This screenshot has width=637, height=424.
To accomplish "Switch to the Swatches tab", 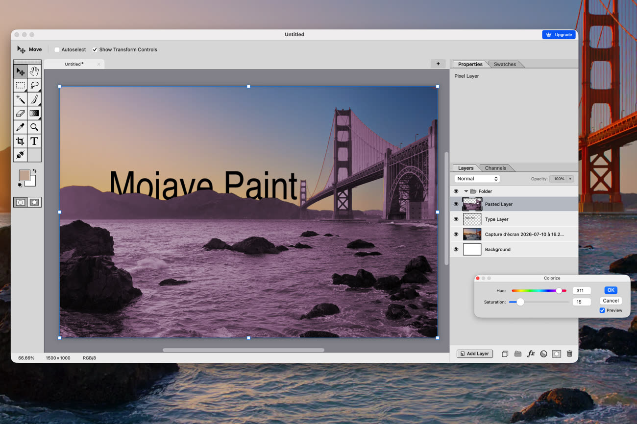I will click(505, 64).
